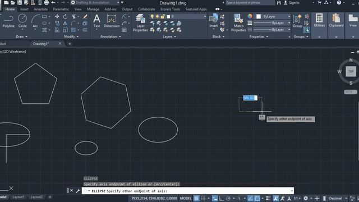This screenshot has height=202, width=359.
Task: Expand the Properties panel
Action: pyautogui.click(x=259, y=36)
